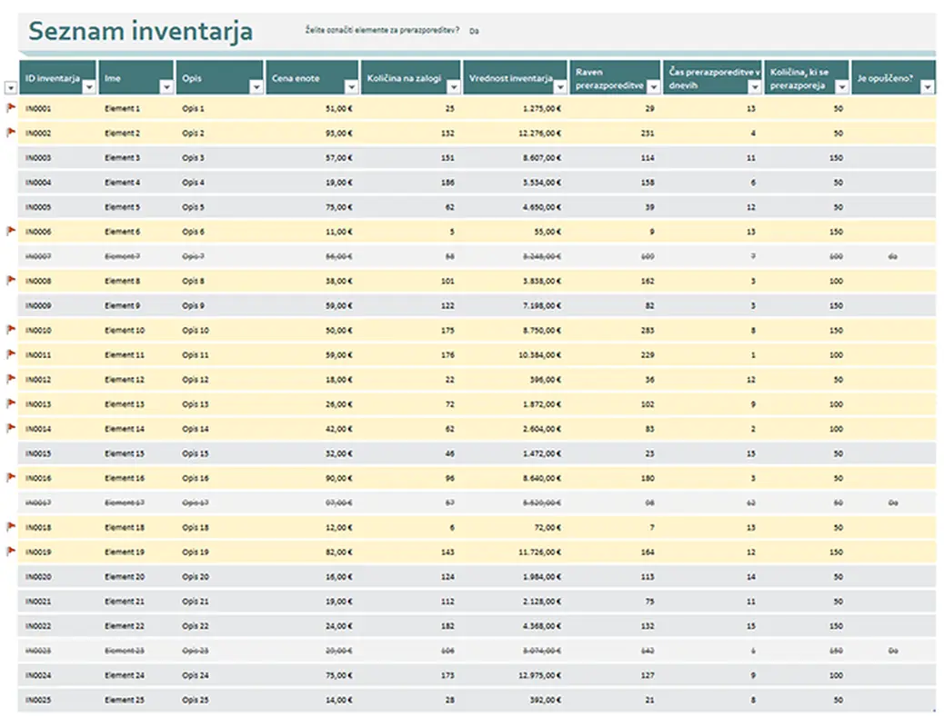
Task: Select the red flag next to IN0013
Action: 12,403
